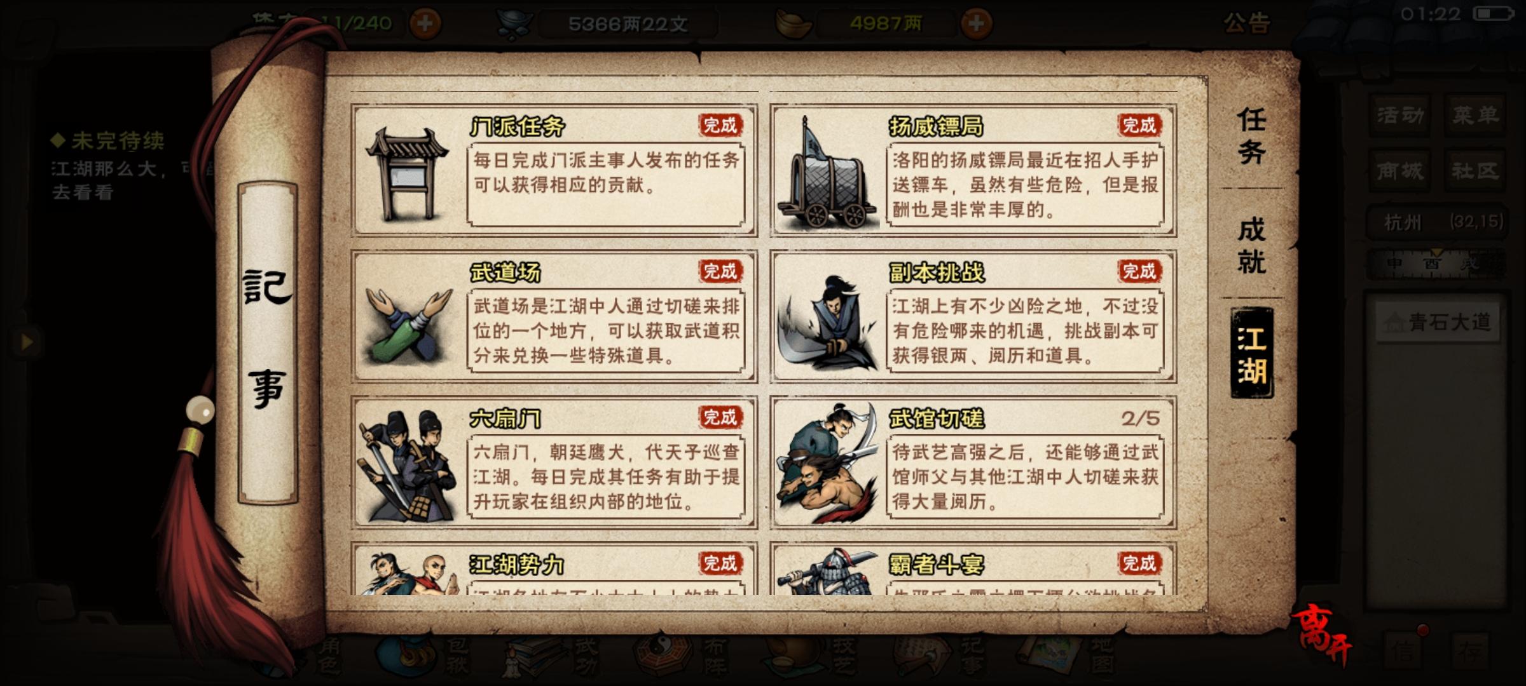
Task: Select the 六扇门 constables icon
Action: click(407, 465)
